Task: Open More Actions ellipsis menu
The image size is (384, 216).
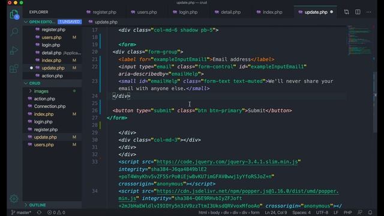Action: [369, 12]
